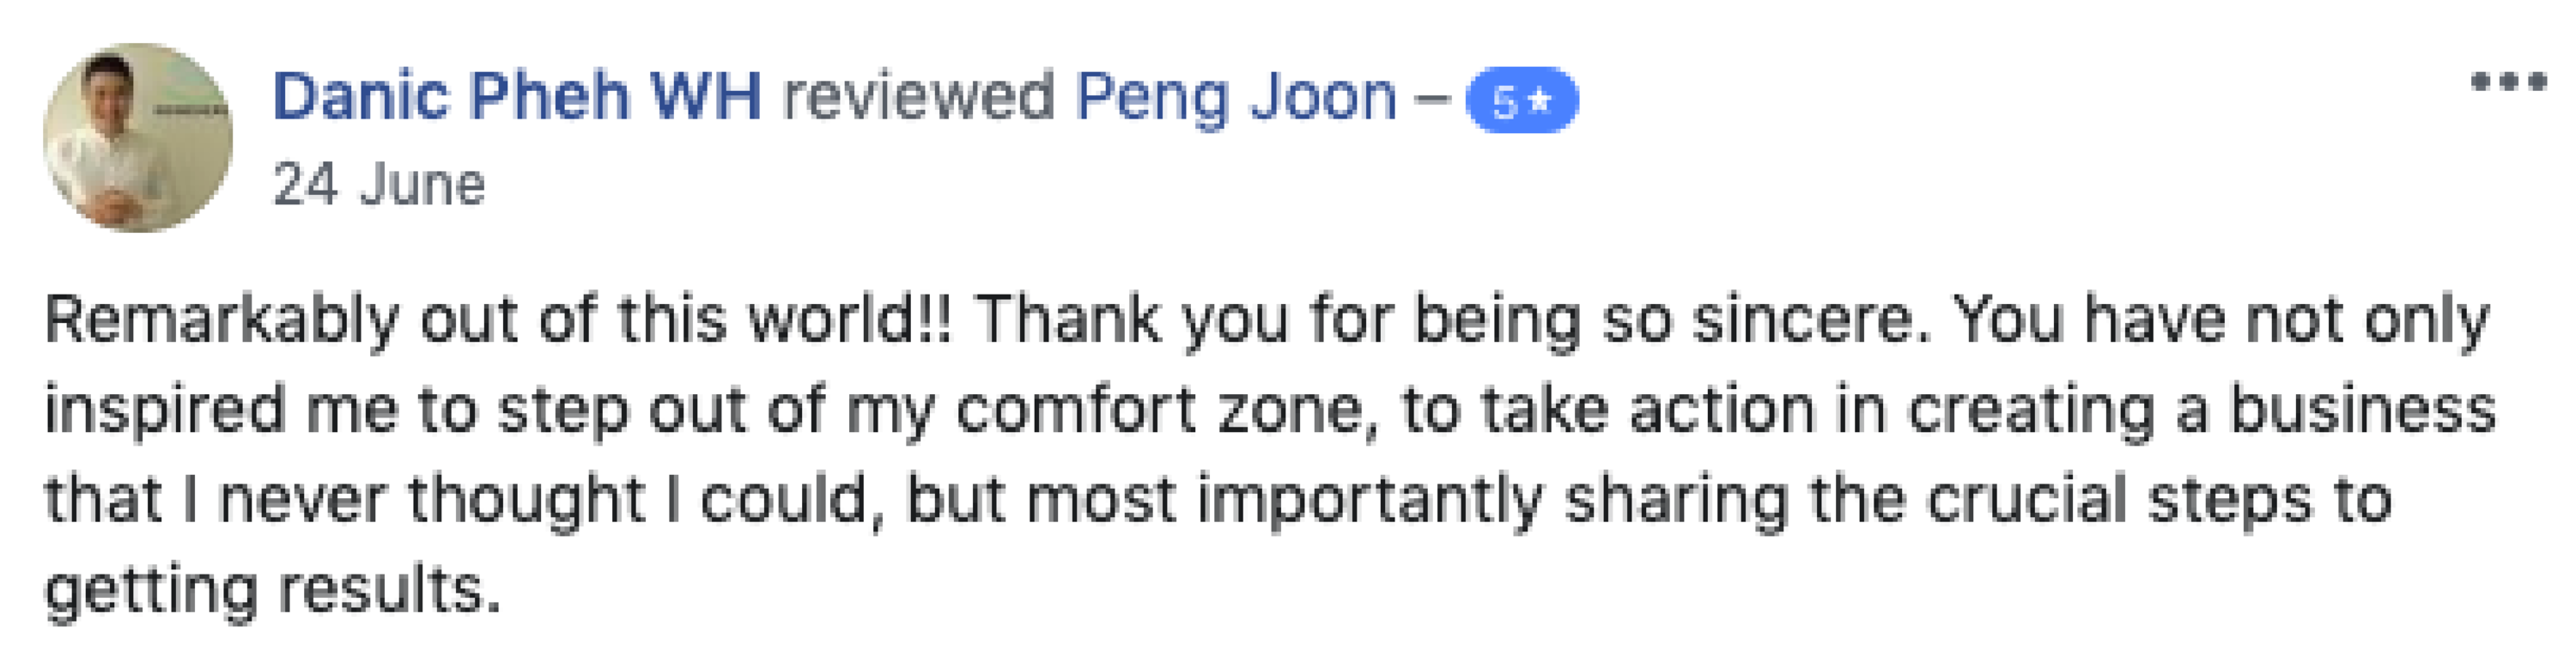This screenshot has width=2576, height=669.
Task: Open Danic Pheh WH's profile link
Action: point(517,97)
